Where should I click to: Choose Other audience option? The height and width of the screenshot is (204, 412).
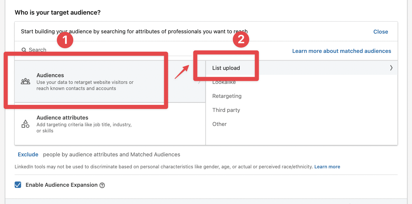(302, 124)
